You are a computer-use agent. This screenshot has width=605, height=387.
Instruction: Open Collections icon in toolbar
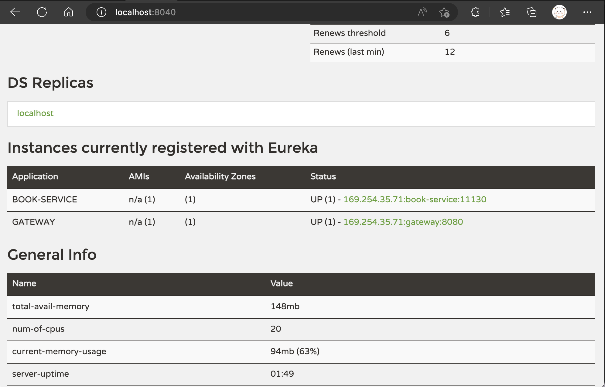pyautogui.click(x=532, y=12)
